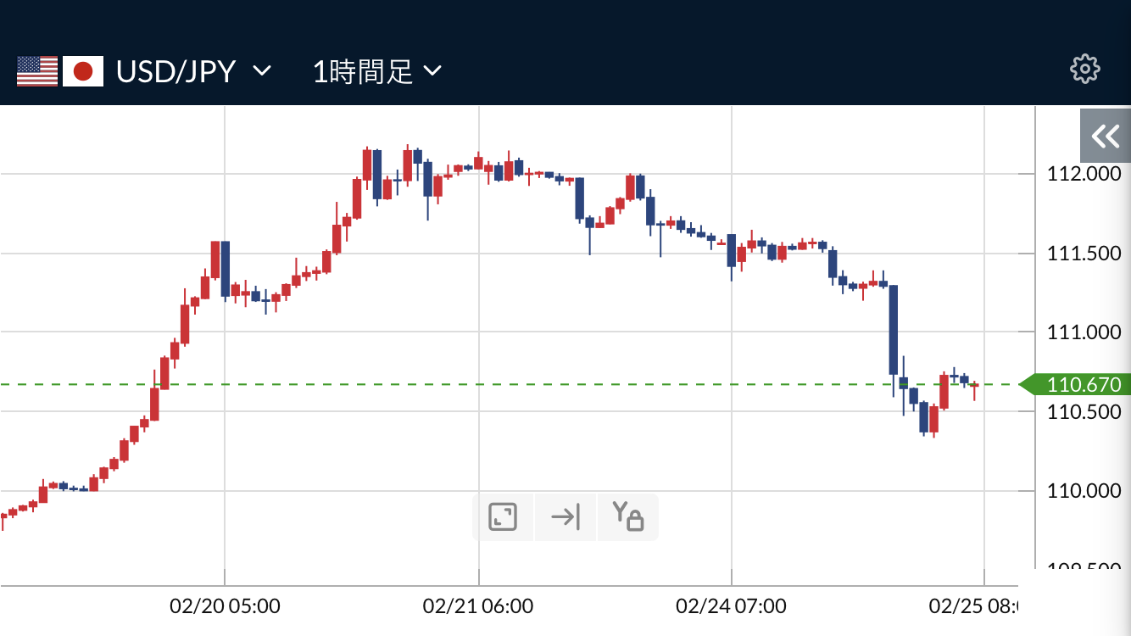Screen dimensions: 1131x636
Task: Select the 02/20 05:00 time axis label
Action: [x=225, y=606]
